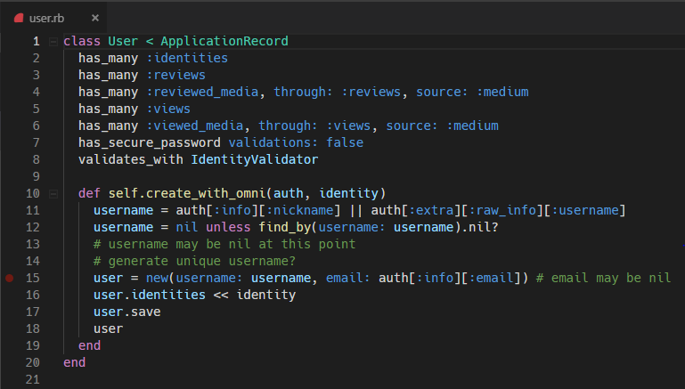Click 'IdentityValidator' on line 8
The width and height of the screenshot is (685, 389).
point(254,159)
